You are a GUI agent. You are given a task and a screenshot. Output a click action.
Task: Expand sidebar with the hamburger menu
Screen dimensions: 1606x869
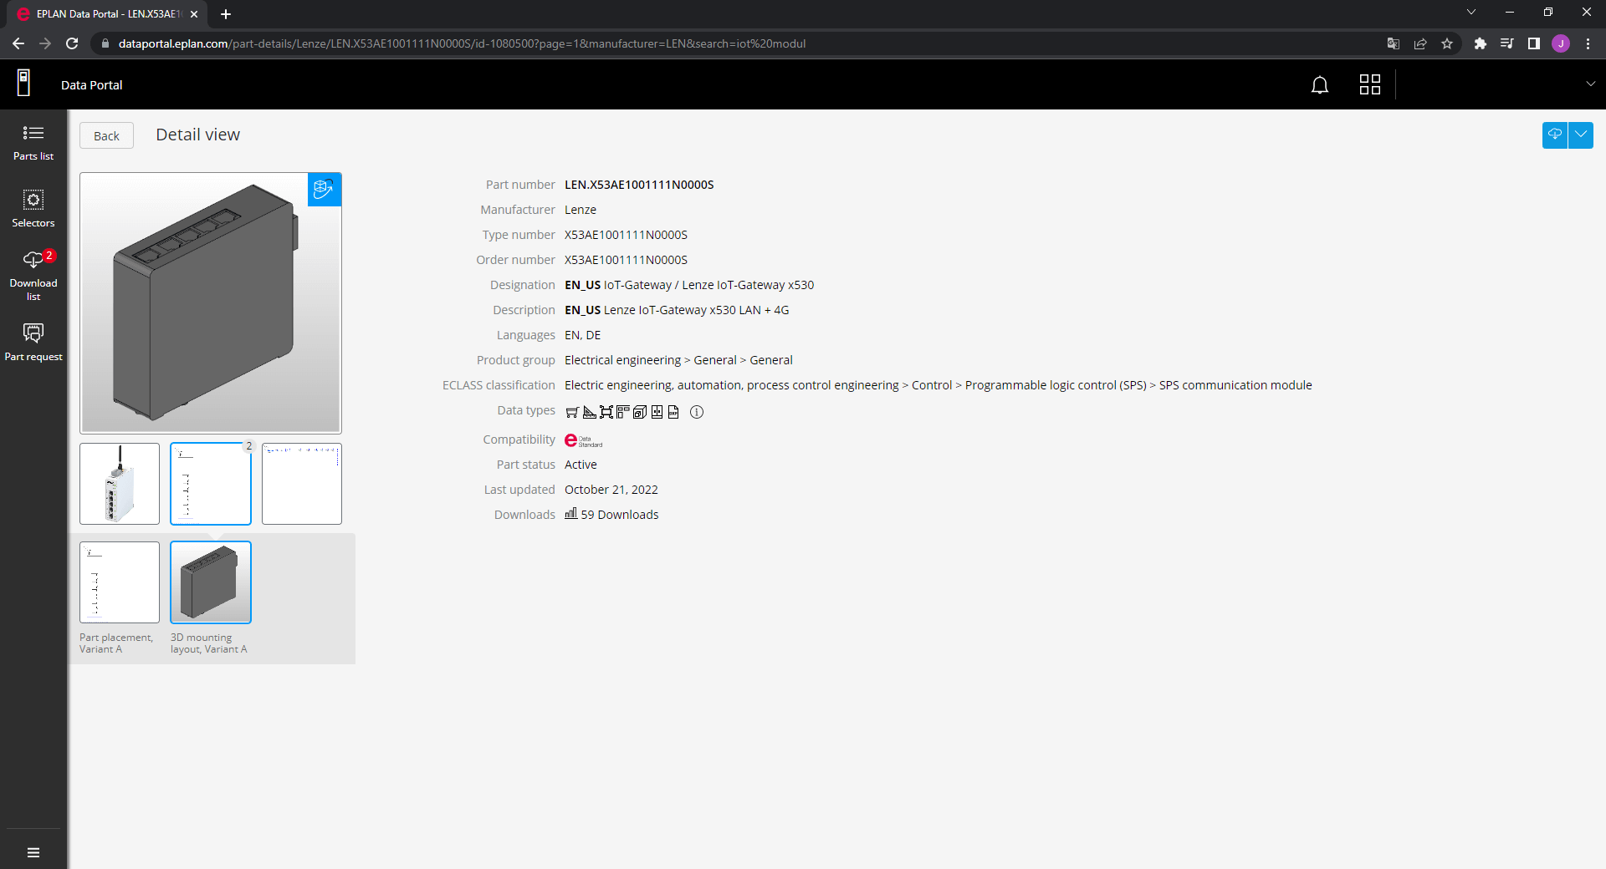pyautogui.click(x=33, y=852)
